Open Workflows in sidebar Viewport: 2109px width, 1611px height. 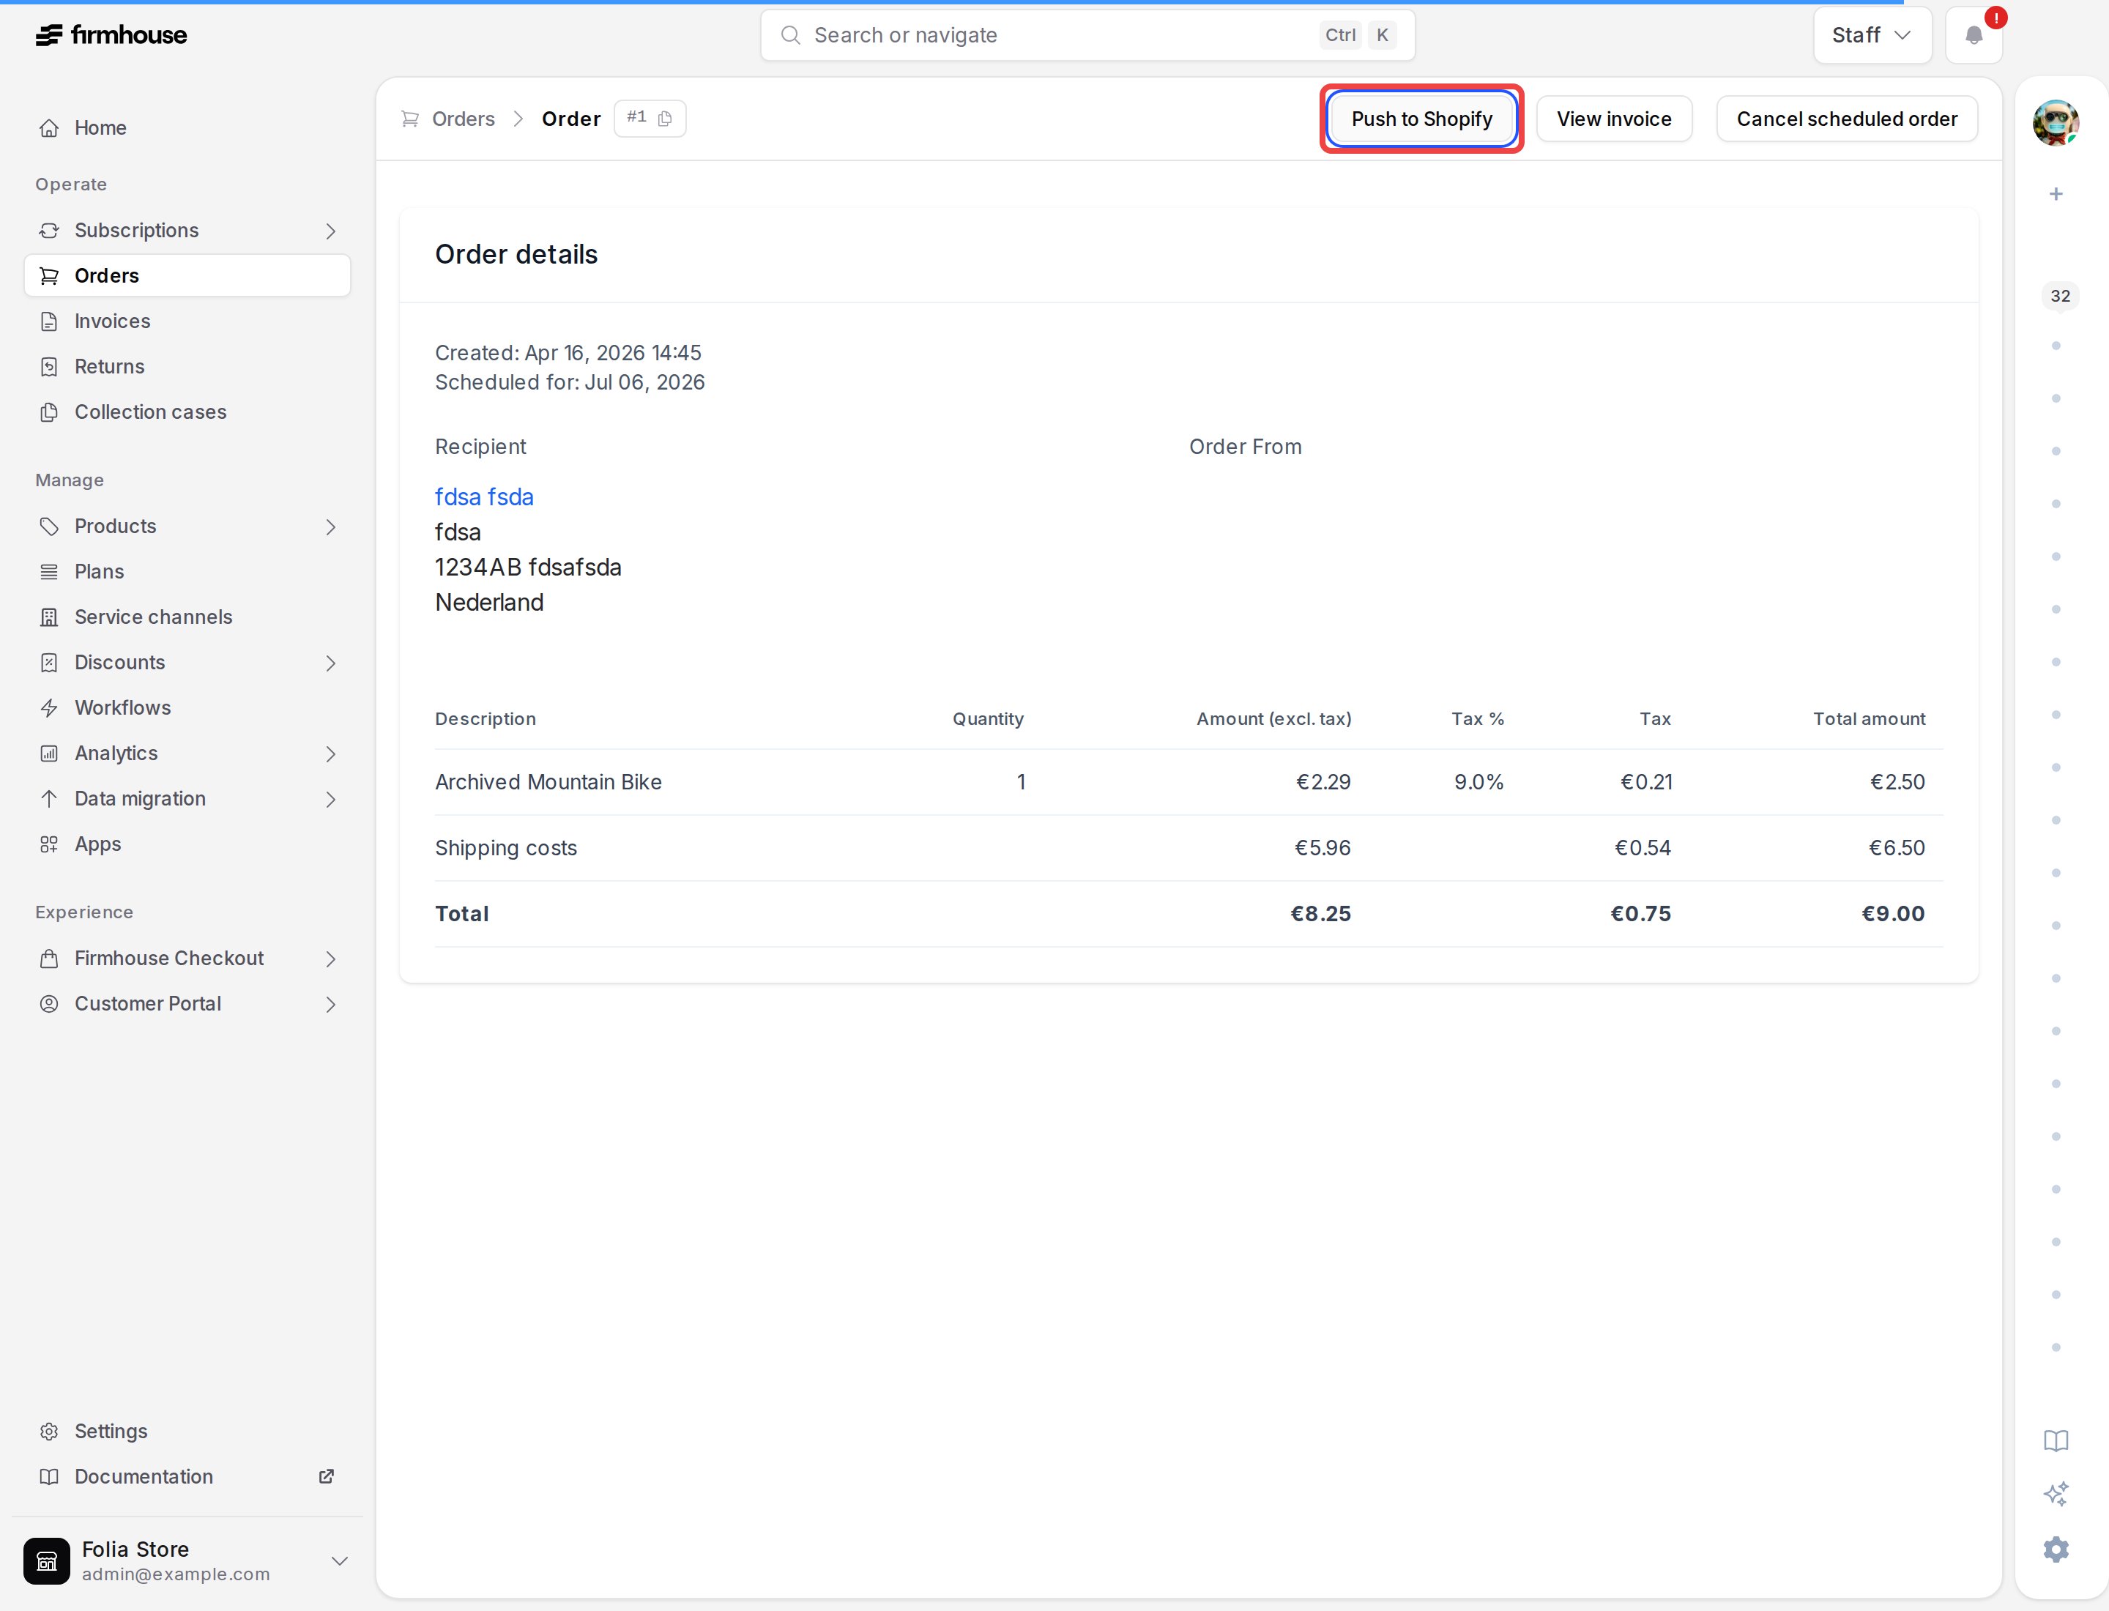(187, 707)
